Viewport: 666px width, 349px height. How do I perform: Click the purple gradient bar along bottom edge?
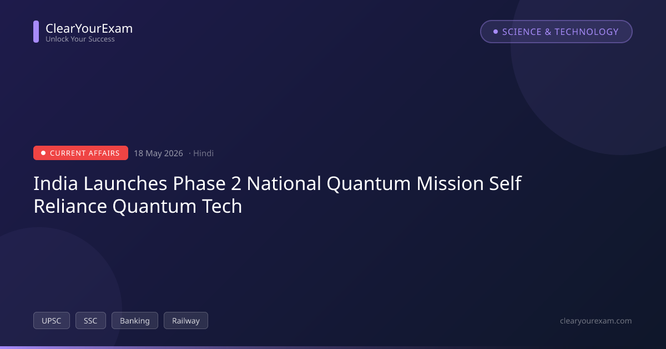coord(333,347)
